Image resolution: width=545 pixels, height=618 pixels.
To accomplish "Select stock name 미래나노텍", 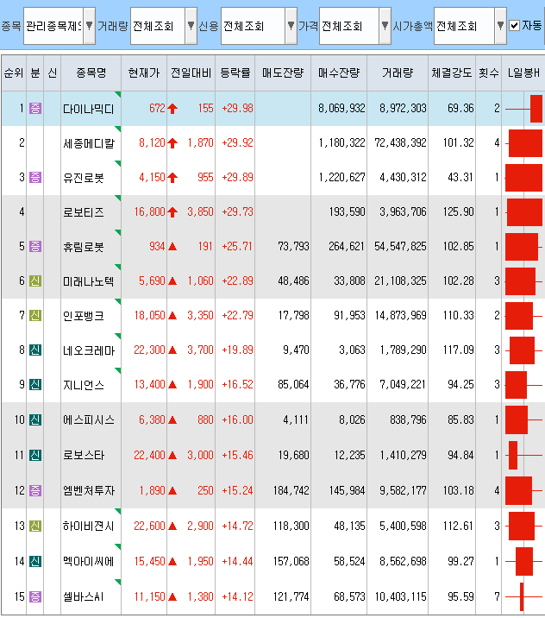I will 89,281.
